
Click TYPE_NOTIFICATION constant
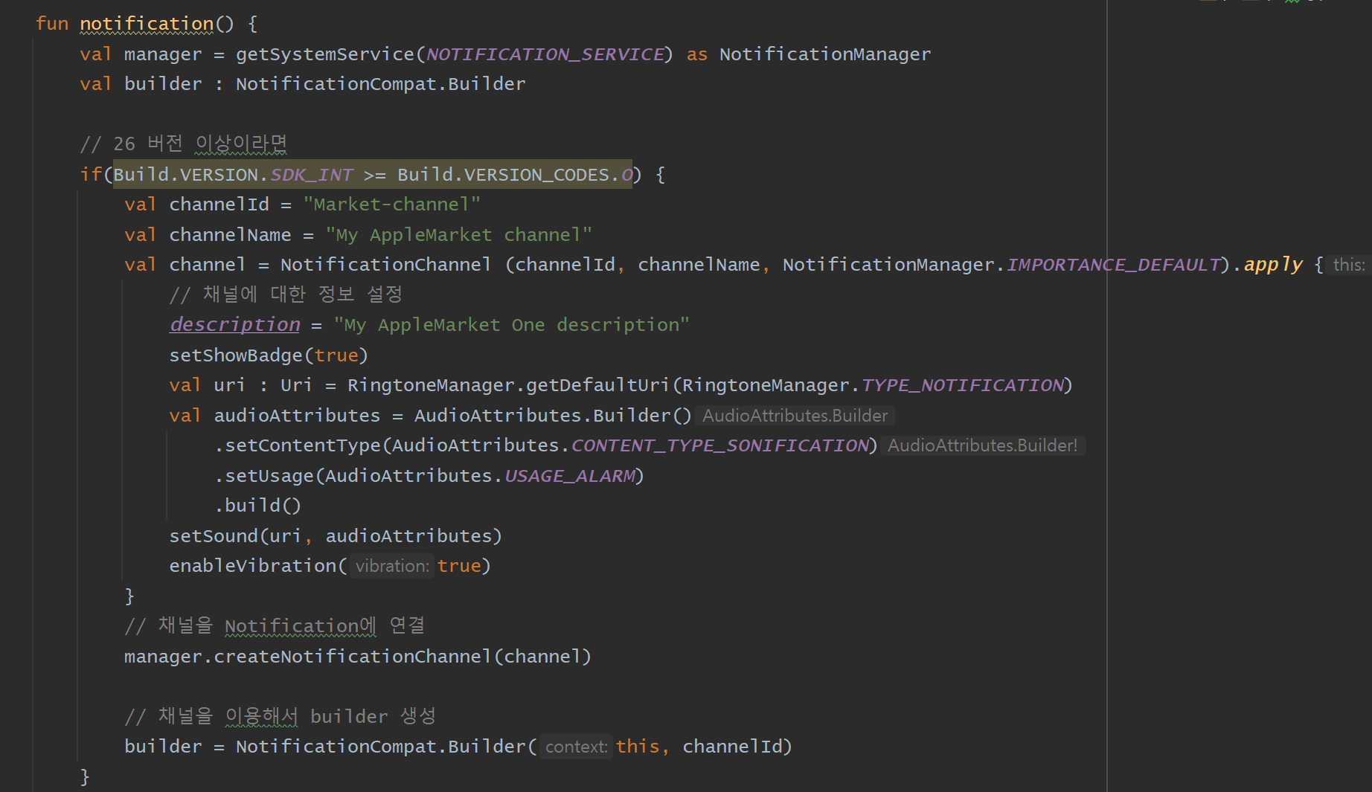pyautogui.click(x=963, y=385)
